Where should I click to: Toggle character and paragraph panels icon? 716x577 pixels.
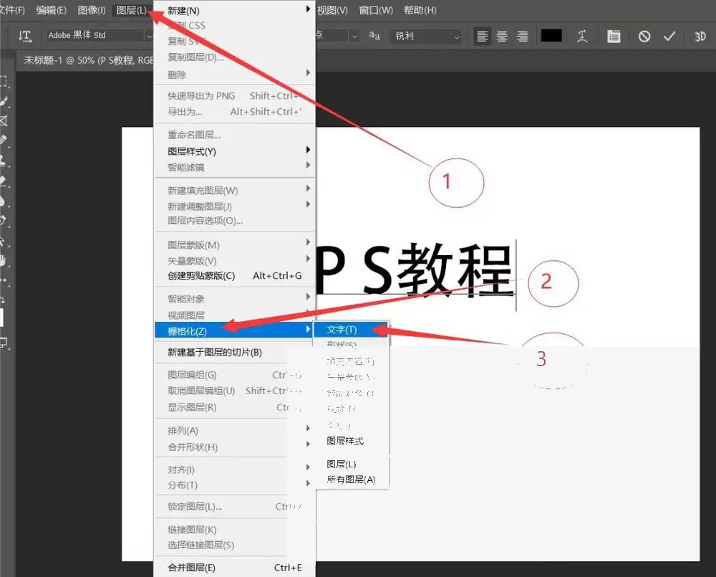click(x=614, y=36)
